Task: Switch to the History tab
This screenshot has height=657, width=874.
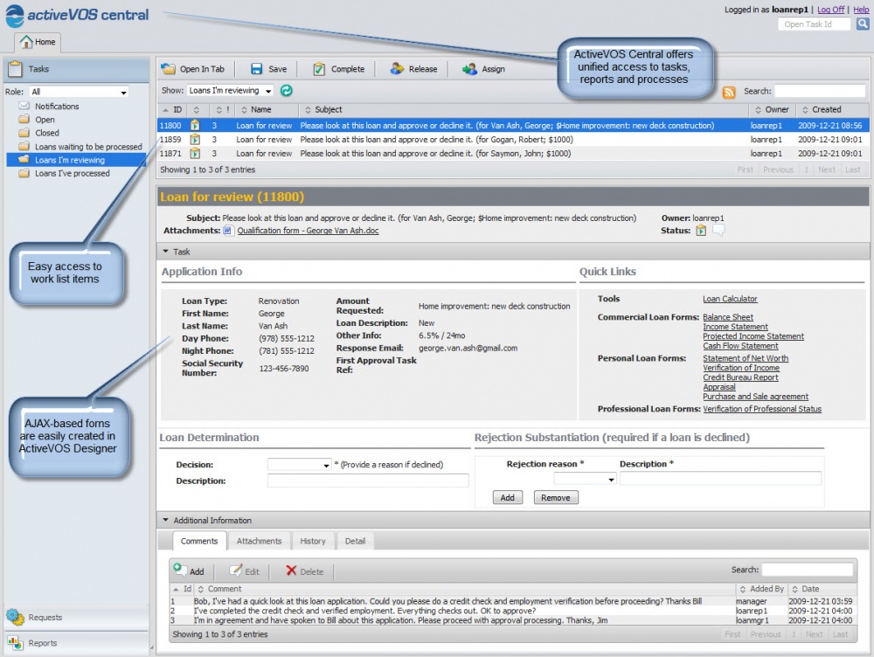Action: pos(313,541)
